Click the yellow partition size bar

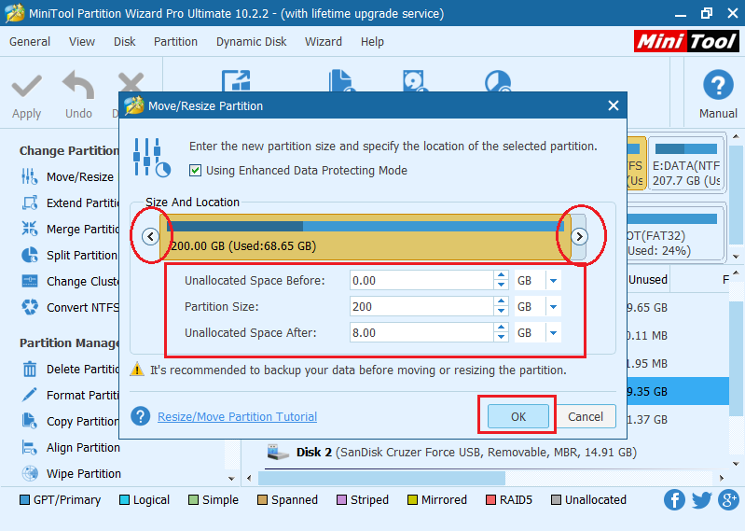pos(365,237)
